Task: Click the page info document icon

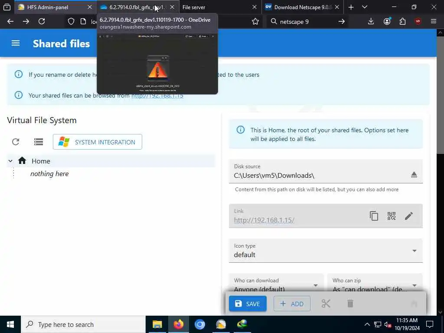Action: click(x=83, y=21)
